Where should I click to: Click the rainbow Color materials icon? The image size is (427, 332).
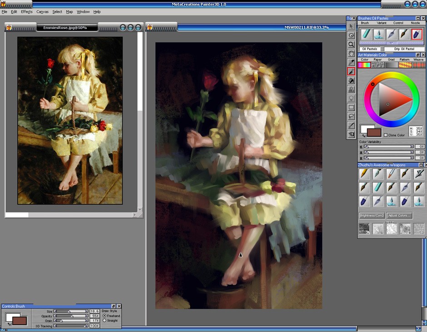(364, 65)
